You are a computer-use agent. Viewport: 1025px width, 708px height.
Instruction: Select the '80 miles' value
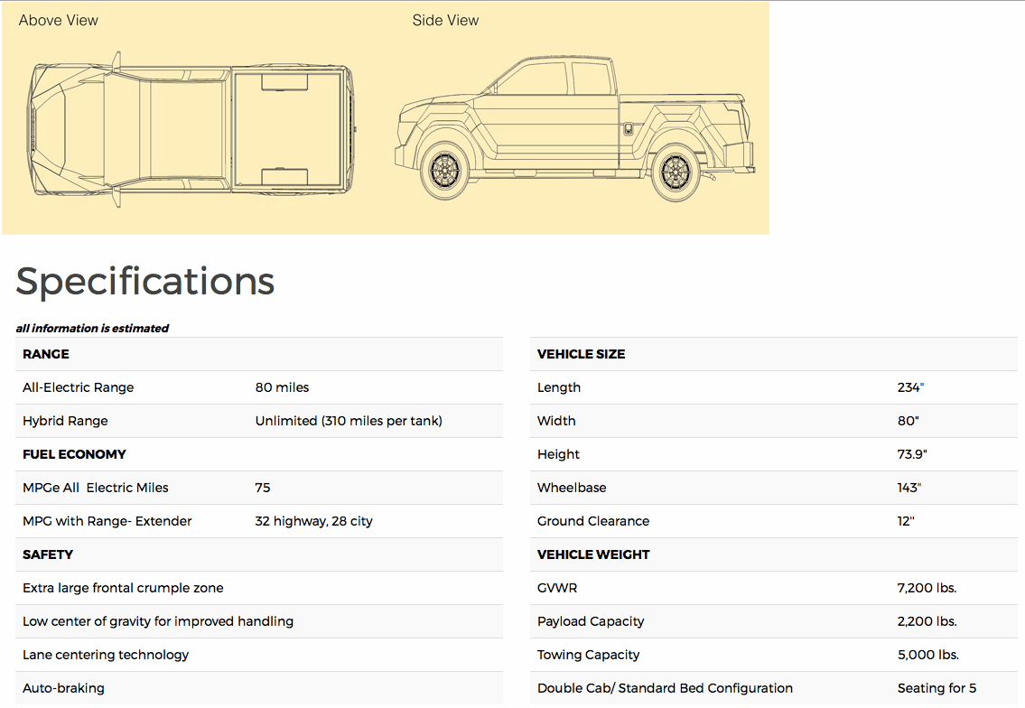coord(282,387)
